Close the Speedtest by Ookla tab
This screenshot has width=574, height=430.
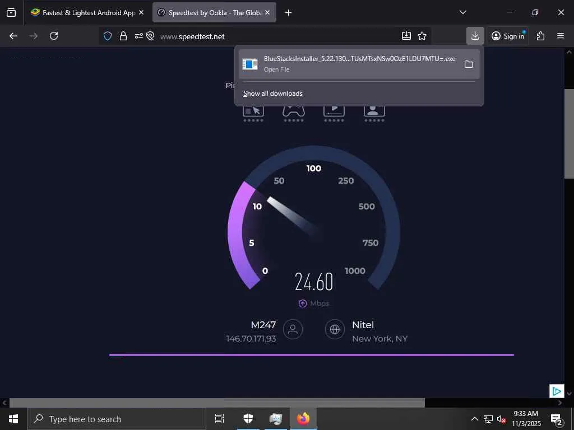point(267,12)
